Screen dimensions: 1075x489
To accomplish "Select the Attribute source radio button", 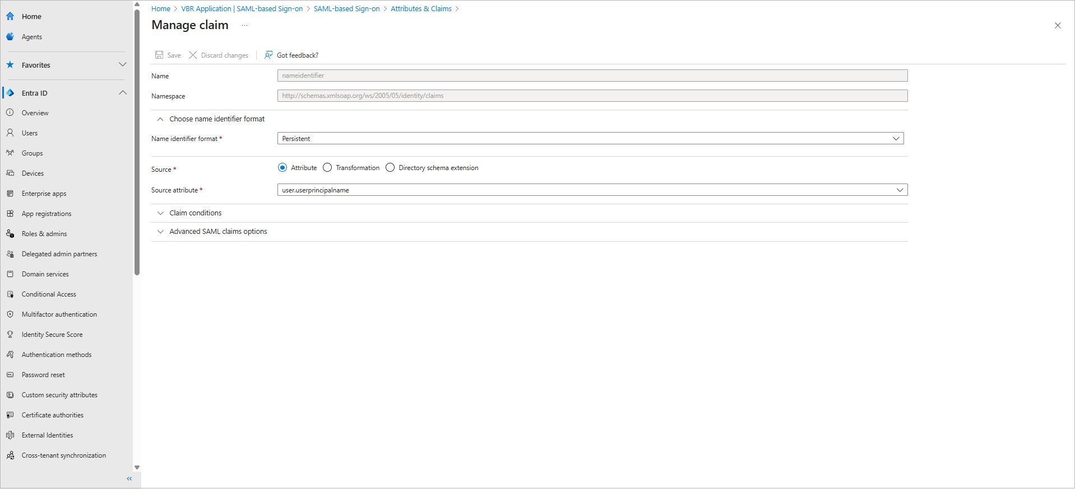I will pos(282,167).
